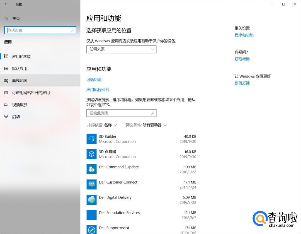Select Dell Digital Delivery entry text
301x234 pixels.
(x=115, y=197)
